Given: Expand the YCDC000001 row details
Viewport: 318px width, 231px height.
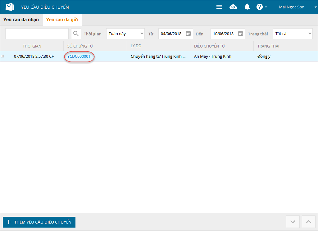Looking at the screenshot, I should point(2,56).
